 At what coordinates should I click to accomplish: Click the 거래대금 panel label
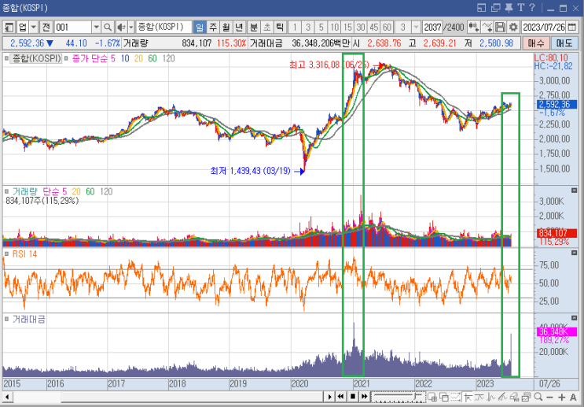pos(29,320)
